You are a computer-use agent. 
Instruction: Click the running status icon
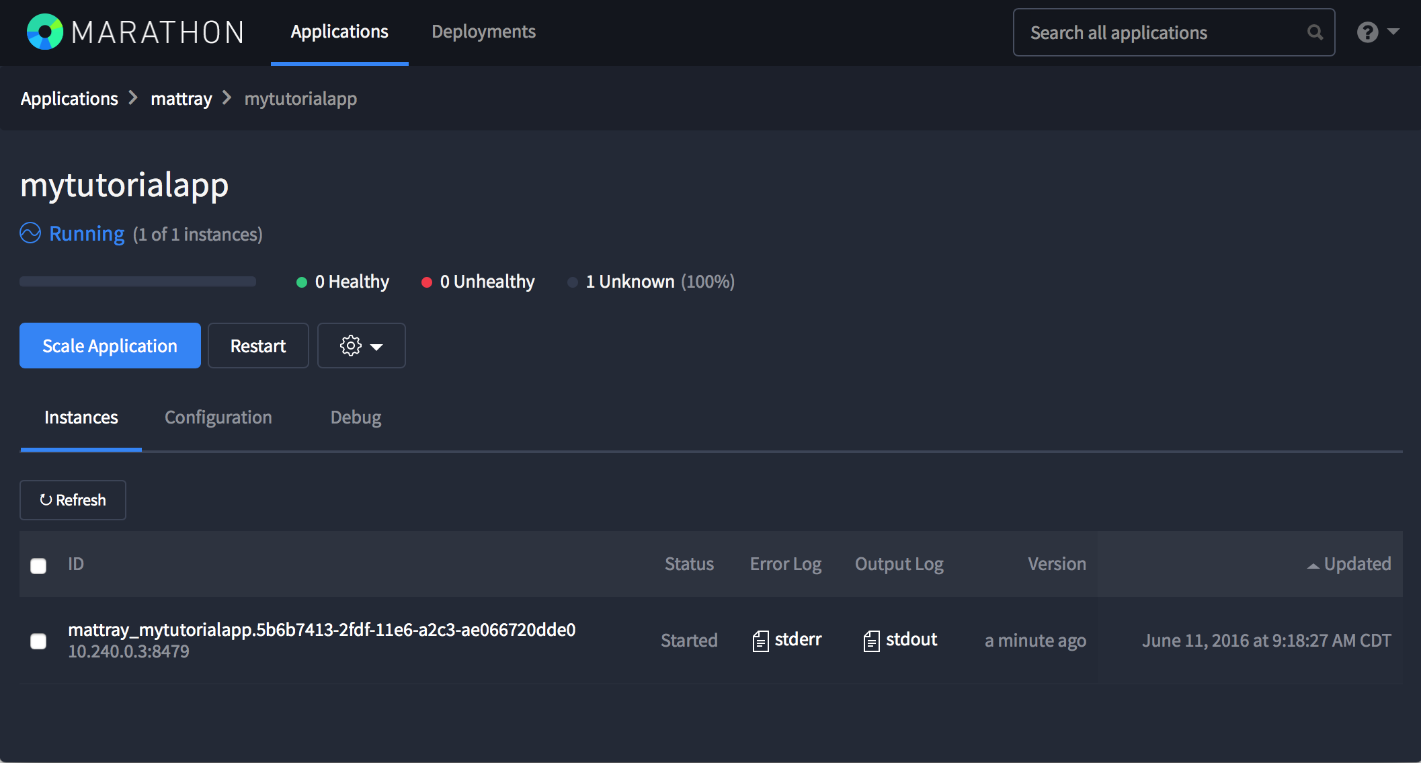pos(29,234)
